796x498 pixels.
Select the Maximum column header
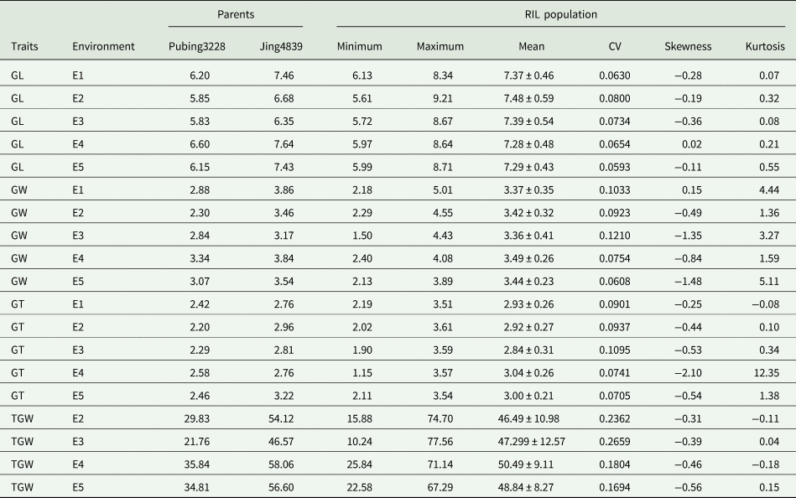coord(440,47)
